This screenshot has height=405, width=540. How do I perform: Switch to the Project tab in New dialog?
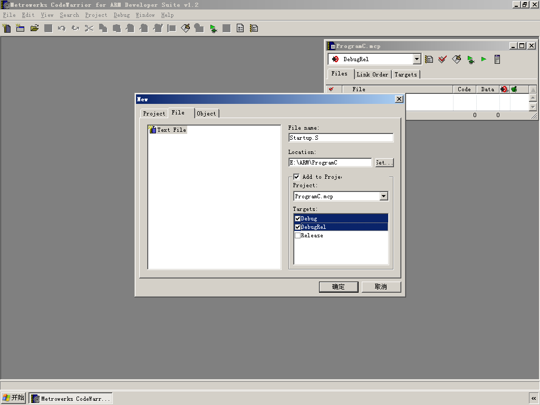click(x=154, y=113)
